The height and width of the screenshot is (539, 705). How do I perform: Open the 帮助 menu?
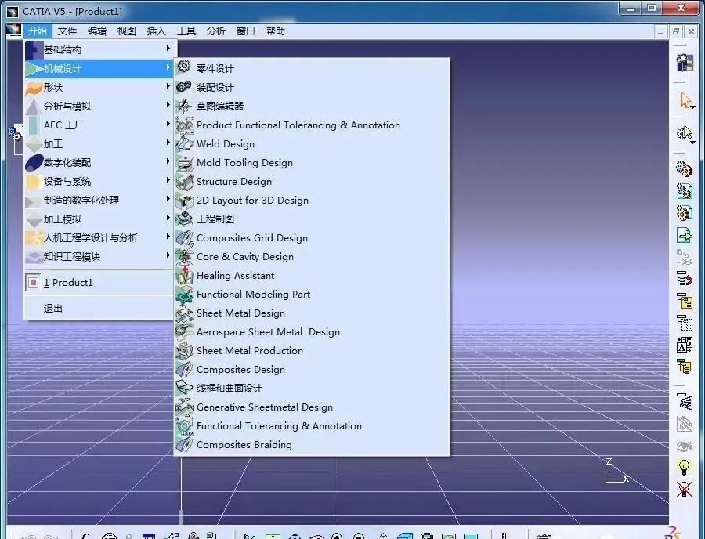tap(276, 31)
